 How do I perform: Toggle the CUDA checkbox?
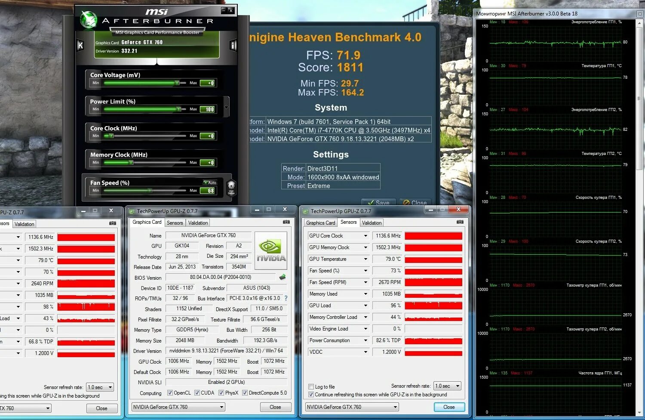click(197, 393)
